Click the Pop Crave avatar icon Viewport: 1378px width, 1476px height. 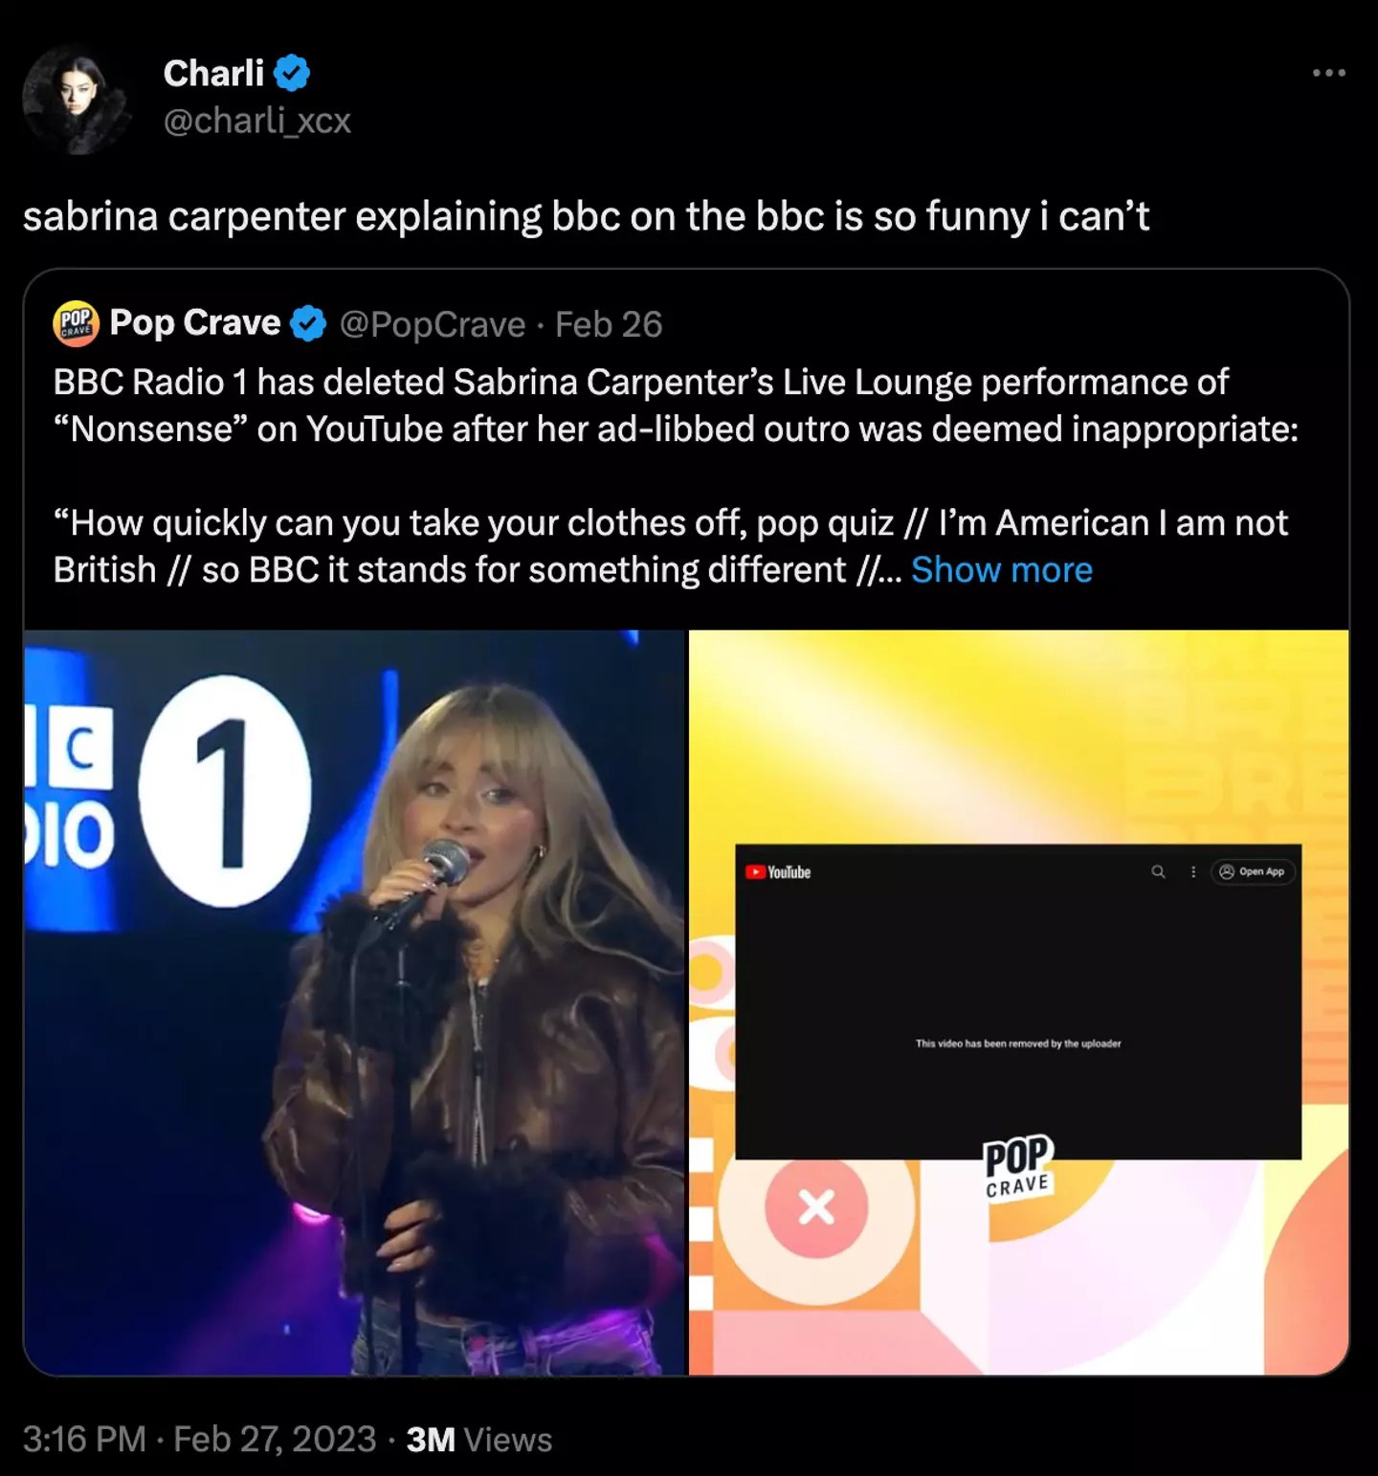(76, 323)
